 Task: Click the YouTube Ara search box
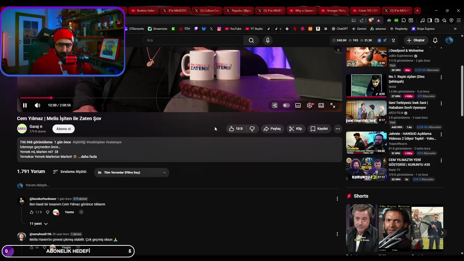(x=193, y=40)
